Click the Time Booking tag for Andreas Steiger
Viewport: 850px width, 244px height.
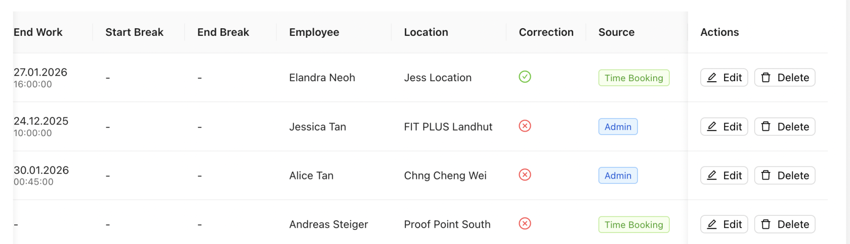633,225
